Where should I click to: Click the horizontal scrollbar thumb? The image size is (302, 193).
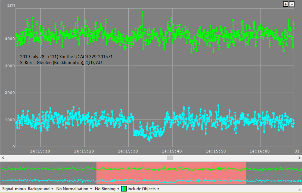click(170, 158)
